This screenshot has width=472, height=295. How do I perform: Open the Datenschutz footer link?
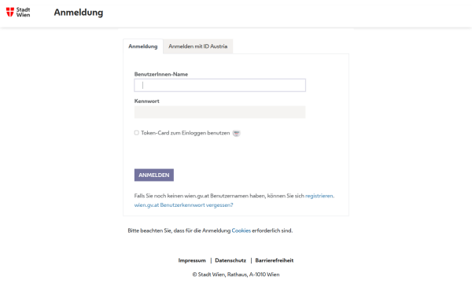230,260
